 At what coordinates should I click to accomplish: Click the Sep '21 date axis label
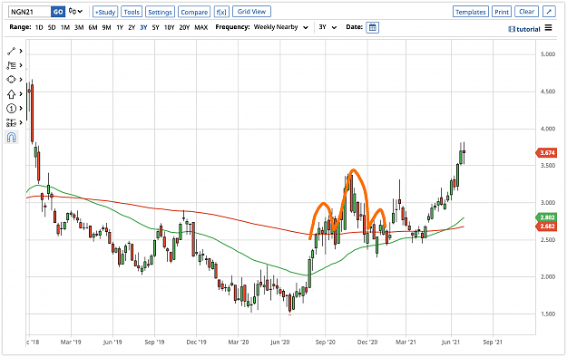pos(493,343)
